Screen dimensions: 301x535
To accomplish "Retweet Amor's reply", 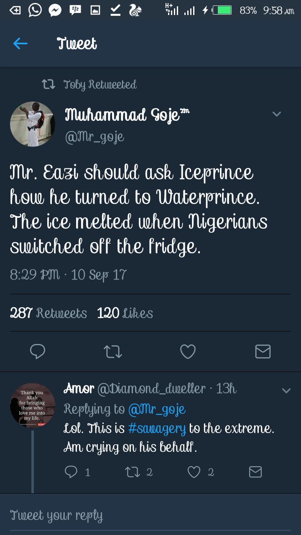I will [132, 472].
